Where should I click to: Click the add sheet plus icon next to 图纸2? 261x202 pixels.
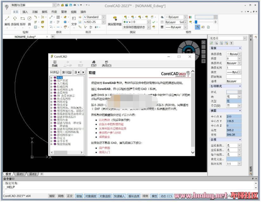(42, 174)
